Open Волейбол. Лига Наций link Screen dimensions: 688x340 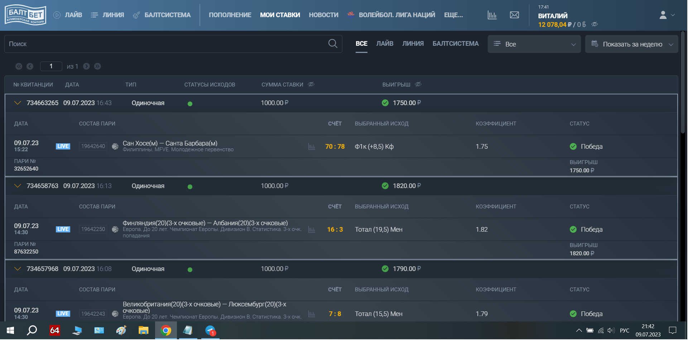tap(396, 15)
